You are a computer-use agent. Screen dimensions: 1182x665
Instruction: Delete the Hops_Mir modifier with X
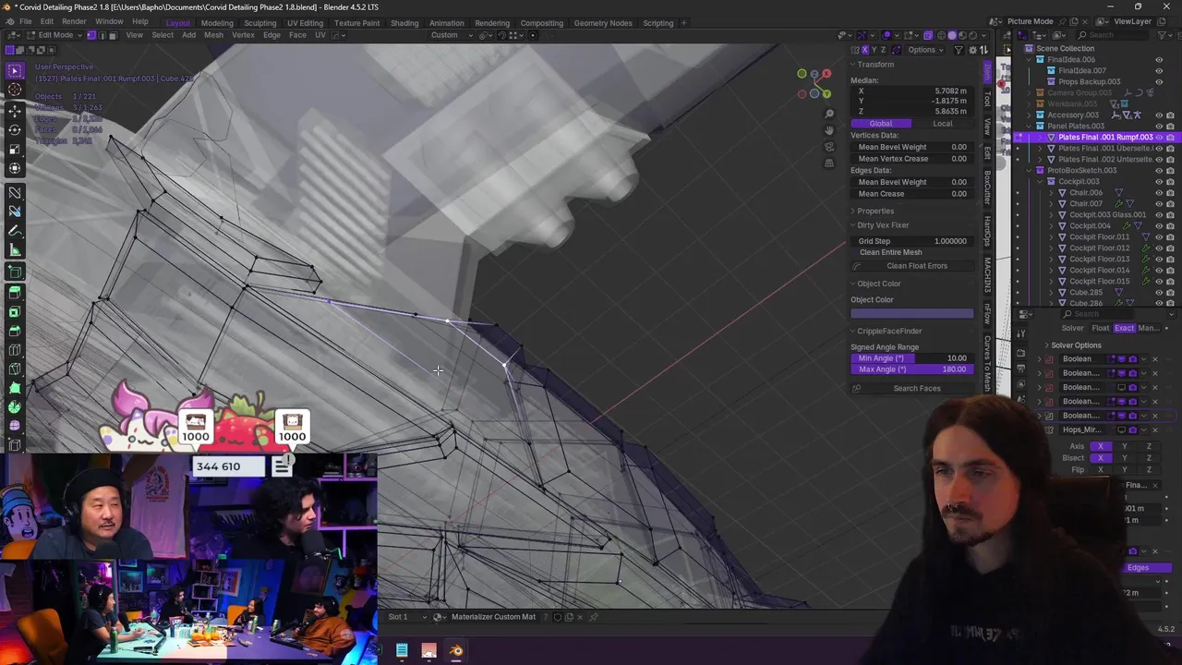(1154, 429)
